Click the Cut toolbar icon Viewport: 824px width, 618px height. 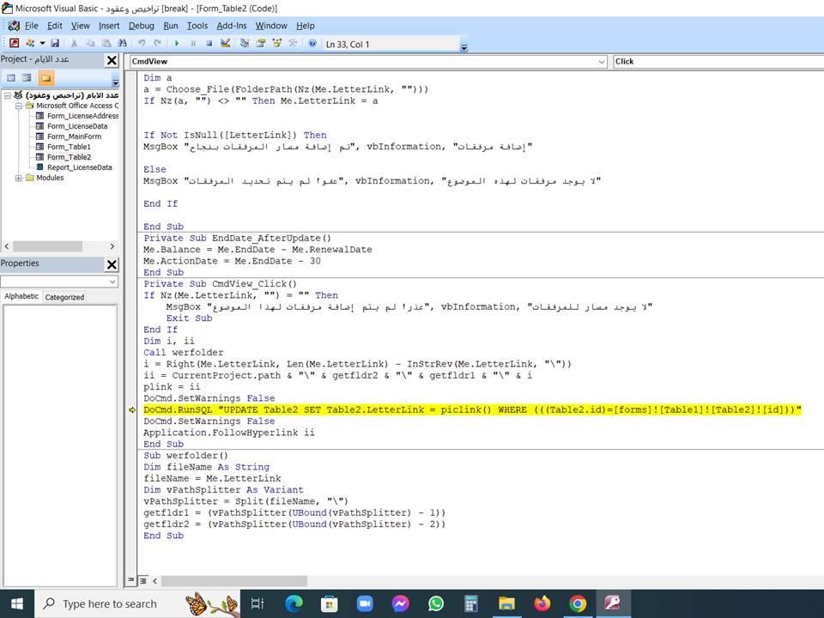pos(74,43)
